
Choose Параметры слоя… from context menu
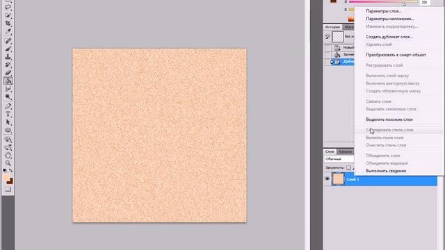point(383,11)
